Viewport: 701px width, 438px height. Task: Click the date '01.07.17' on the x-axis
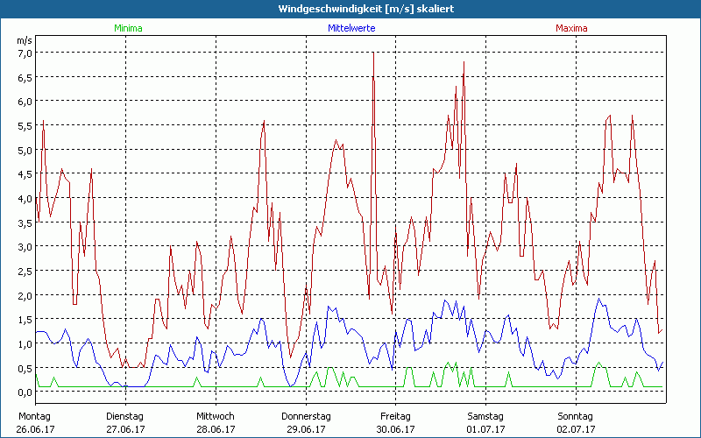point(485,429)
